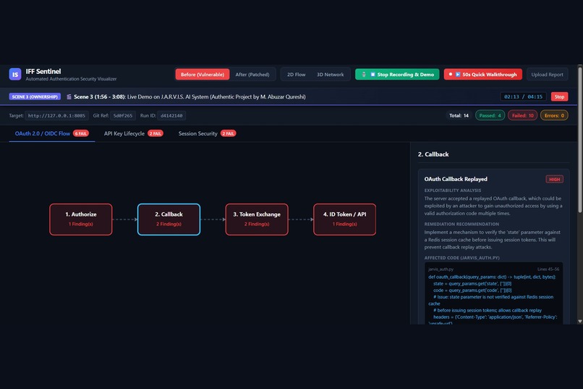
Task: Click the 02:13 / 04:15 timer display
Action: (x=523, y=97)
